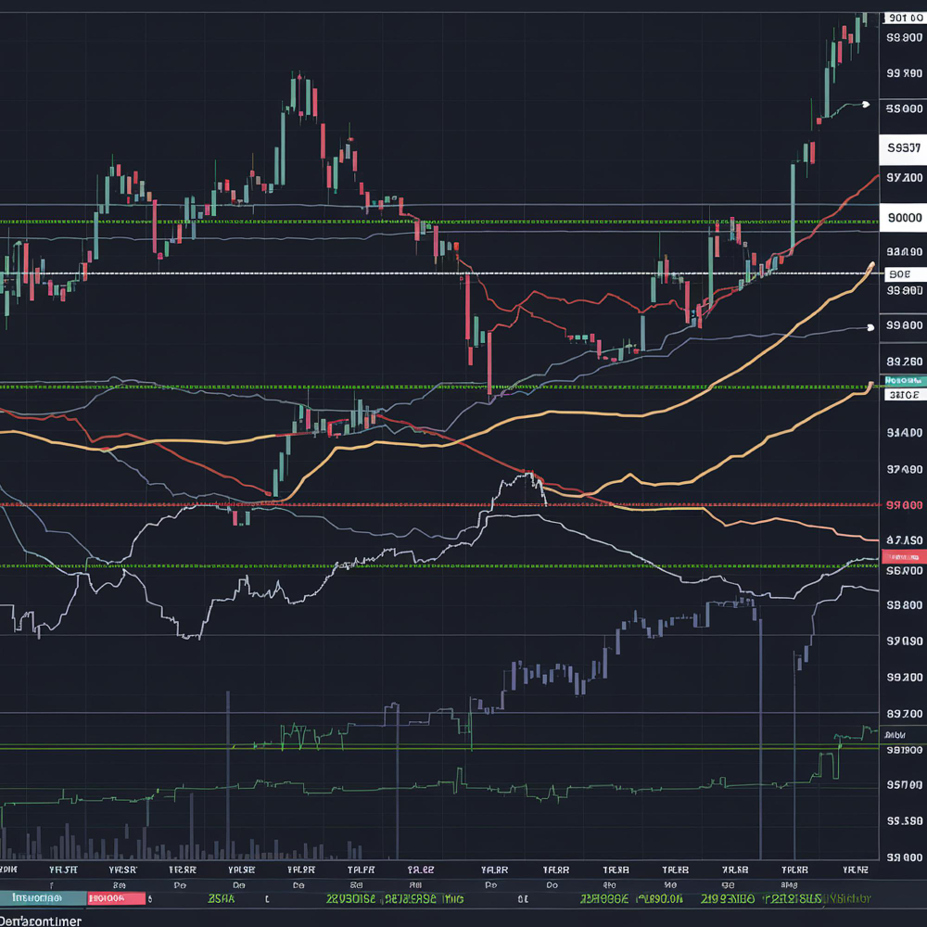Viewport: 927px width, 927px height.
Task: Select the red dashed horizontal line
Action: click(439, 505)
